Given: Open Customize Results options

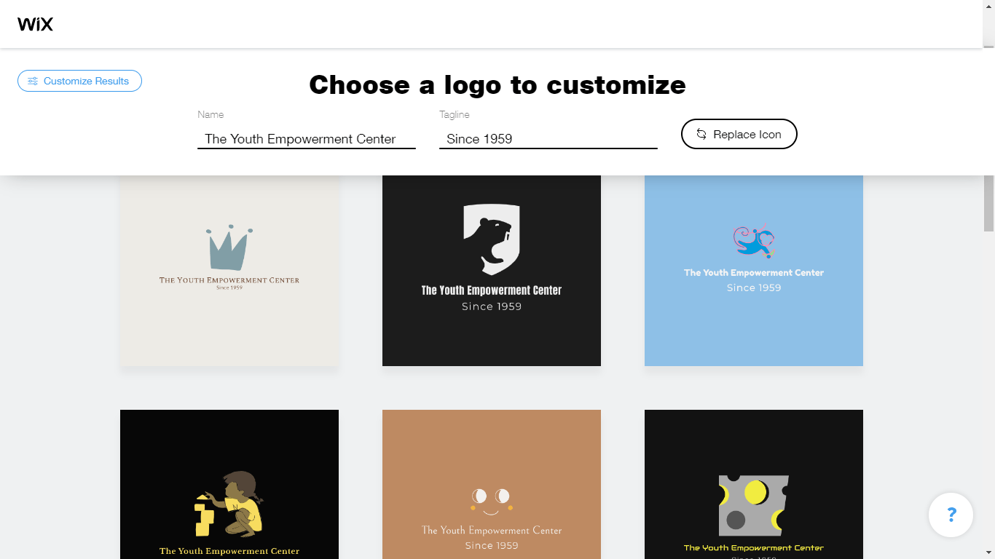Looking at the screenshot, I should tap(79, 81).
